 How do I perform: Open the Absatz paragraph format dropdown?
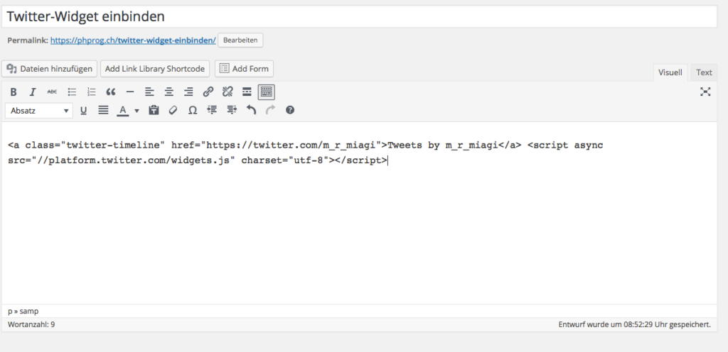(x=39, y=111)
